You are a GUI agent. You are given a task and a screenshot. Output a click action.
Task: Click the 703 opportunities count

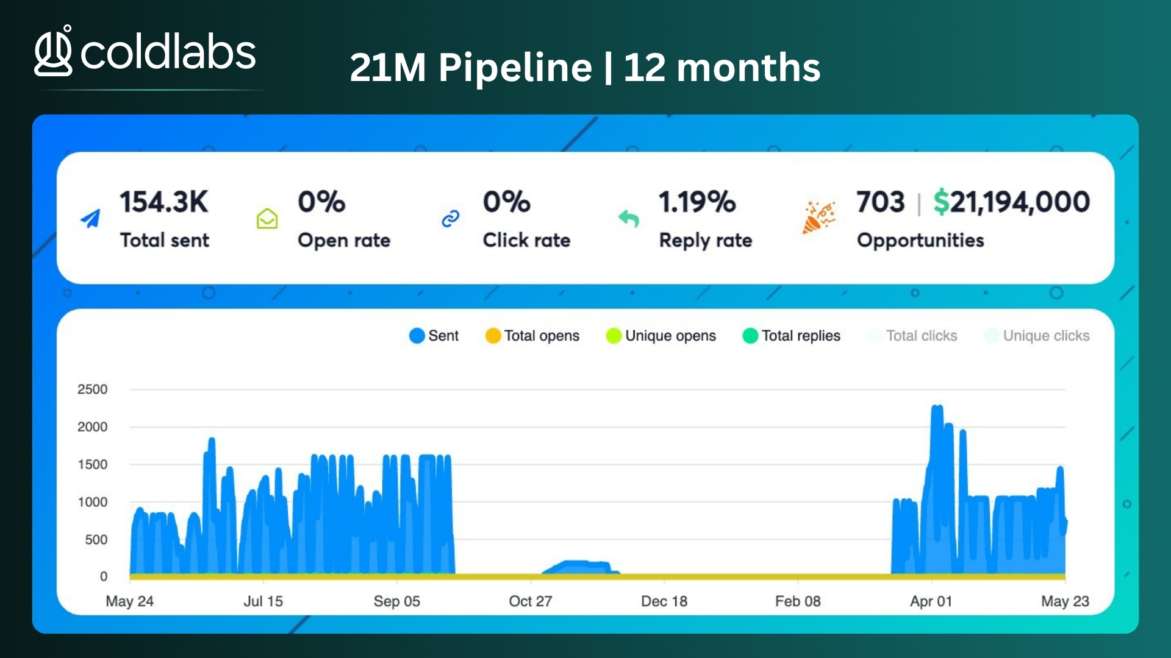(880, 202)
